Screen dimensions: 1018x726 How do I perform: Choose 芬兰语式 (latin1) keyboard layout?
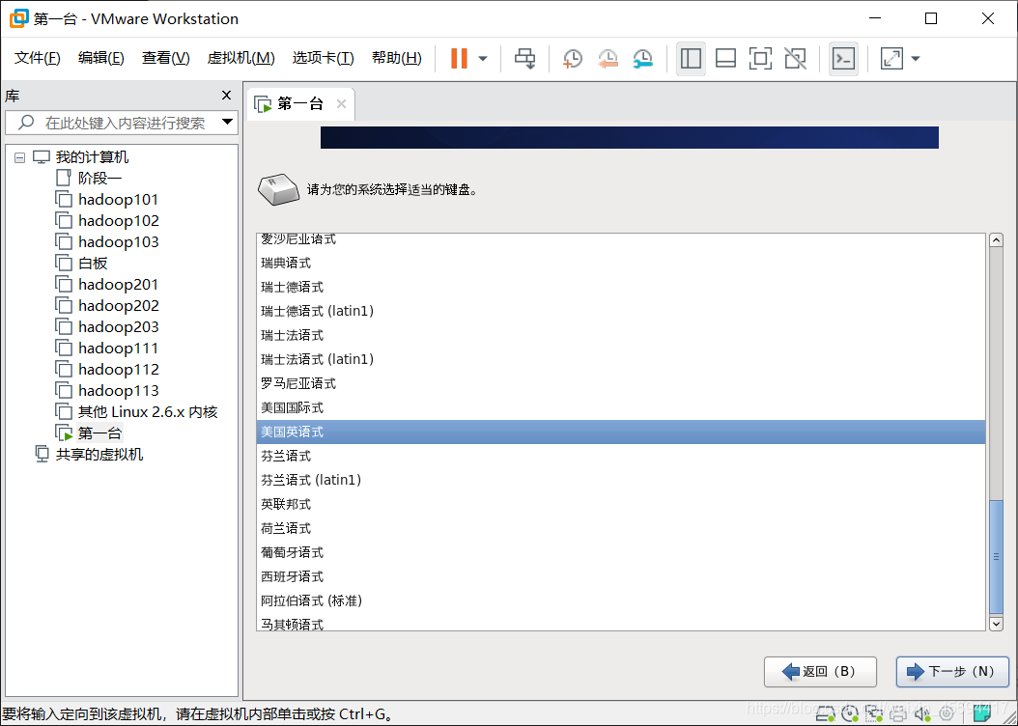tap(621, 480)
